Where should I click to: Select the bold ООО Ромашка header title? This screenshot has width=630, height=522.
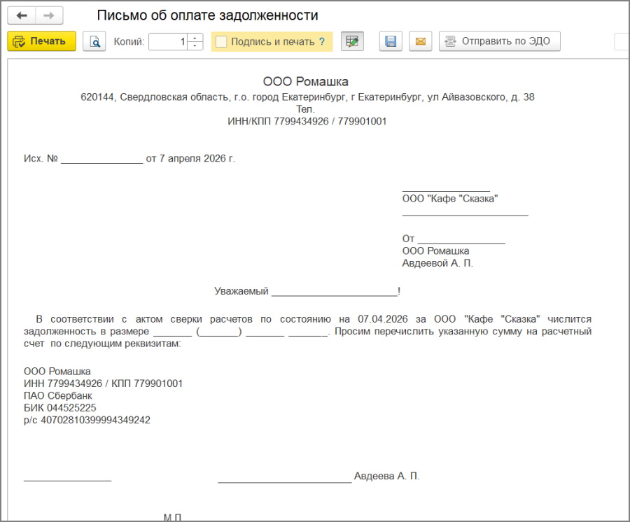pyautogui.click(x=305, y=82)
